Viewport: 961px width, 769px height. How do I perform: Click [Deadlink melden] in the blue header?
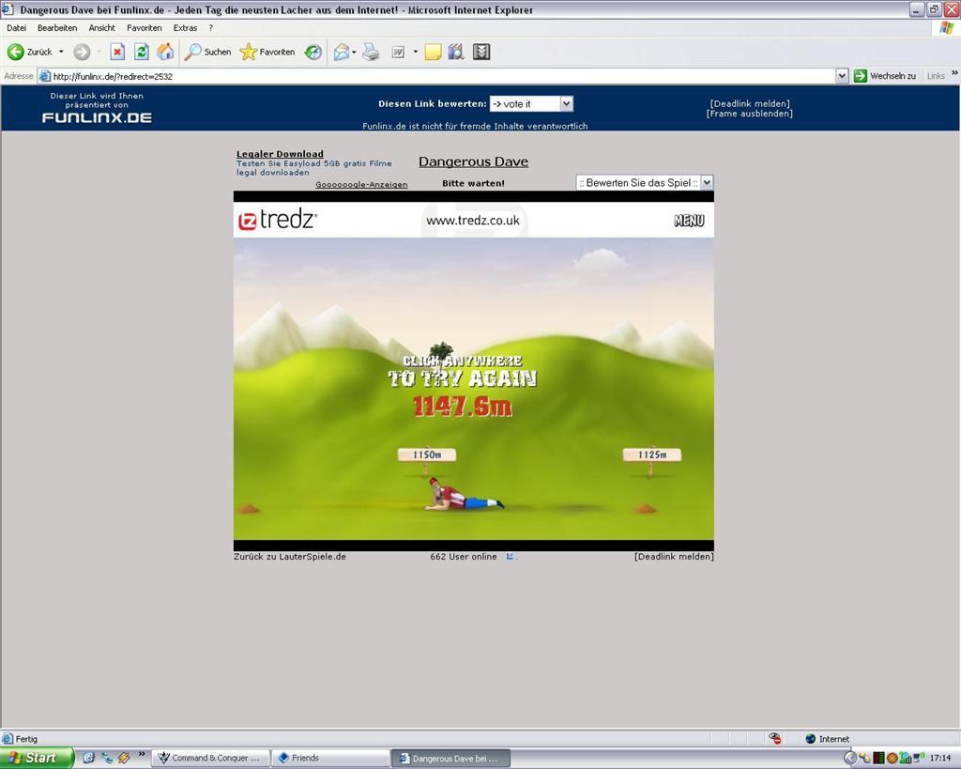[750, 103]
